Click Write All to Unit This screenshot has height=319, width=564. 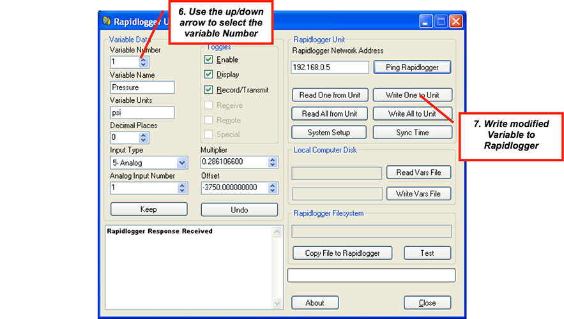tap(413, 114)
